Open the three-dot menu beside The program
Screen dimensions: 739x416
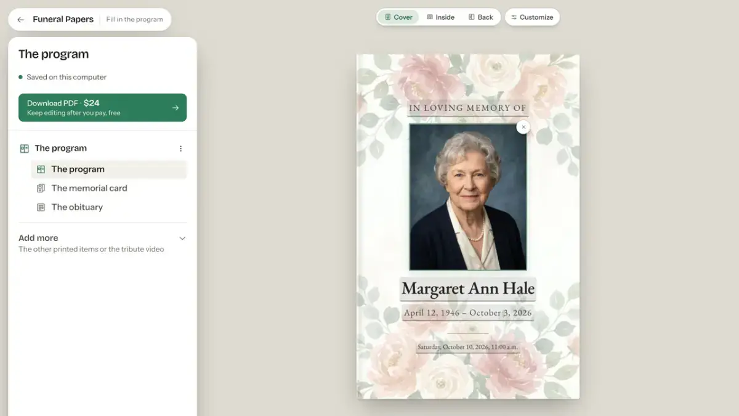coord(180,149)
